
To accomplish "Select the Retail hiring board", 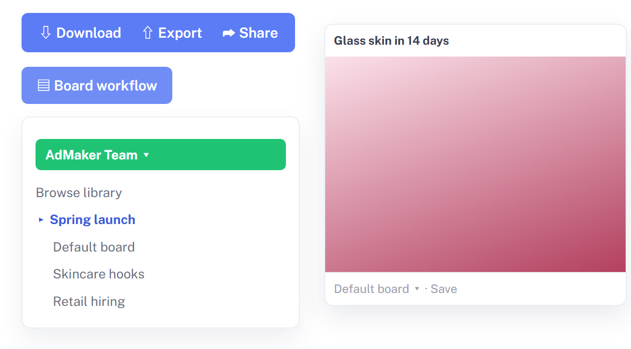I will [x=89, y=302].
